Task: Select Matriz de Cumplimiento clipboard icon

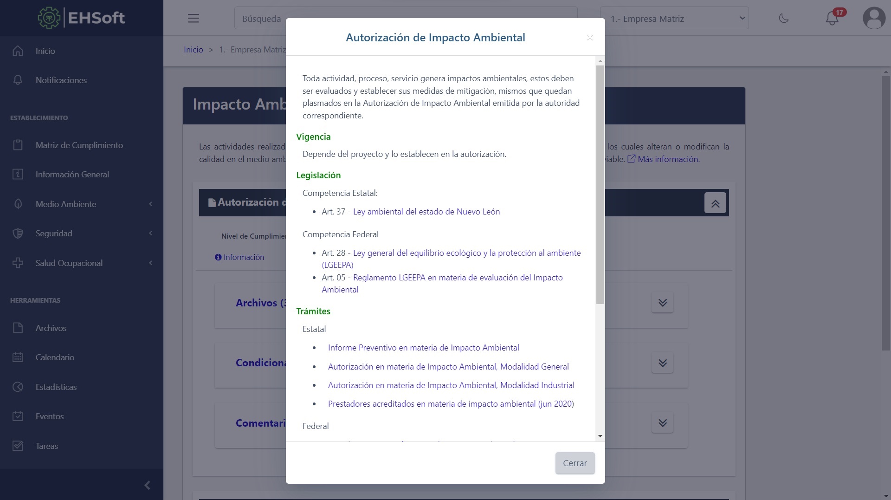Action: pyautogui.click(x=18, y=145)
